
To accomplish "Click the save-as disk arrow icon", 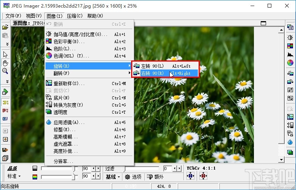I will 5,150.
